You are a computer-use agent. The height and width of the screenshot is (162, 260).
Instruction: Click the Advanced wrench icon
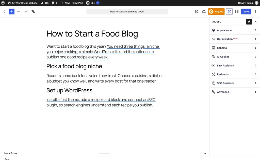213,92
